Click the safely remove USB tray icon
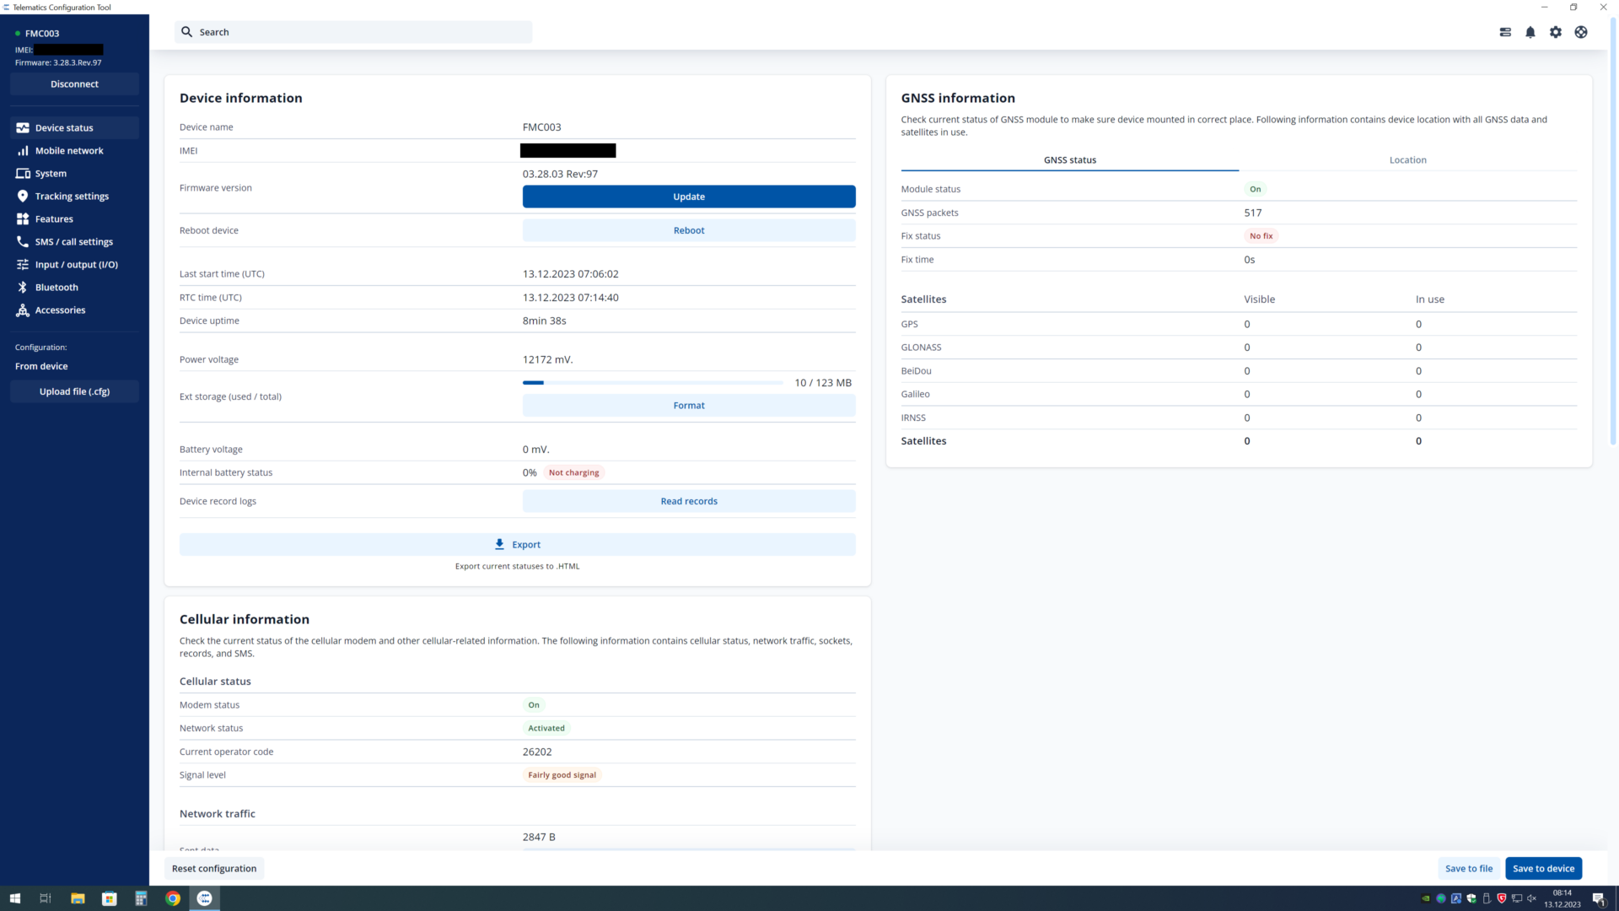 tap(1487, 899)
